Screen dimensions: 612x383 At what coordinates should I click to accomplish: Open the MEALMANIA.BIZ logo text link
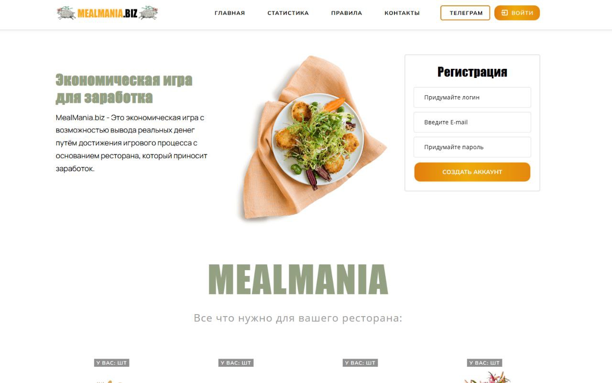click(x=108, y=13)
